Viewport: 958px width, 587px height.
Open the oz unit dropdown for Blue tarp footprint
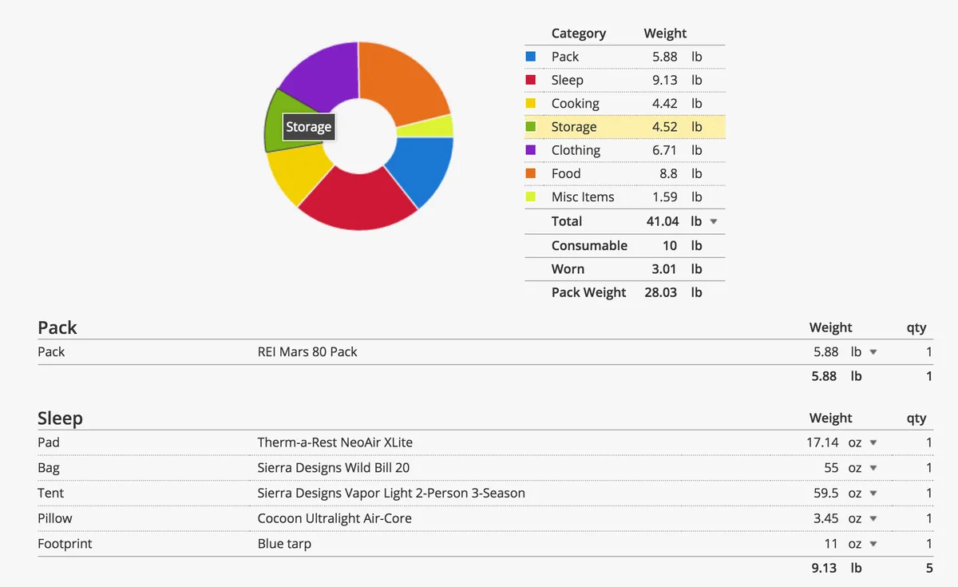point(873,544)
